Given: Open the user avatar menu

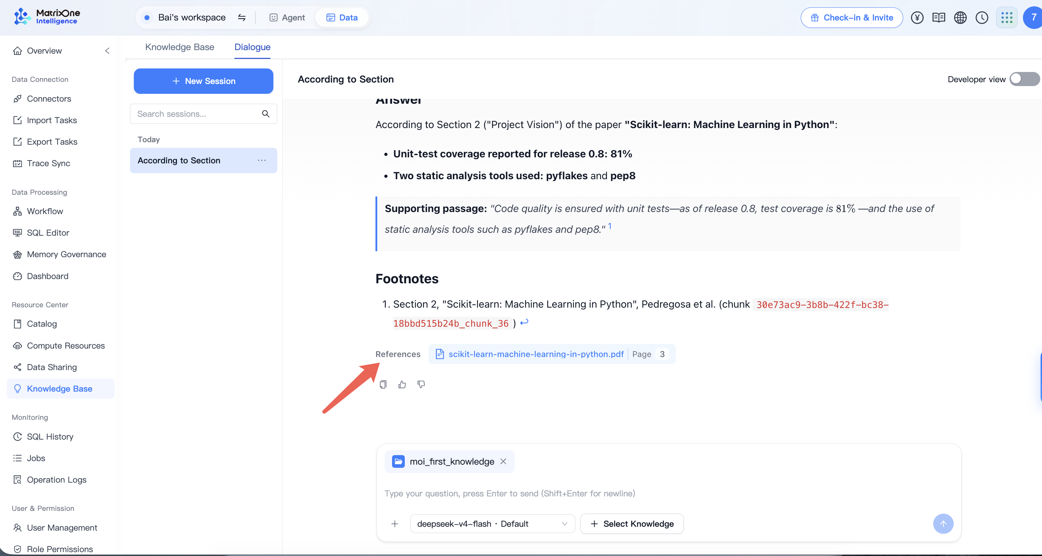Looking at the screenshot, I should click(x=1033, y=17).
